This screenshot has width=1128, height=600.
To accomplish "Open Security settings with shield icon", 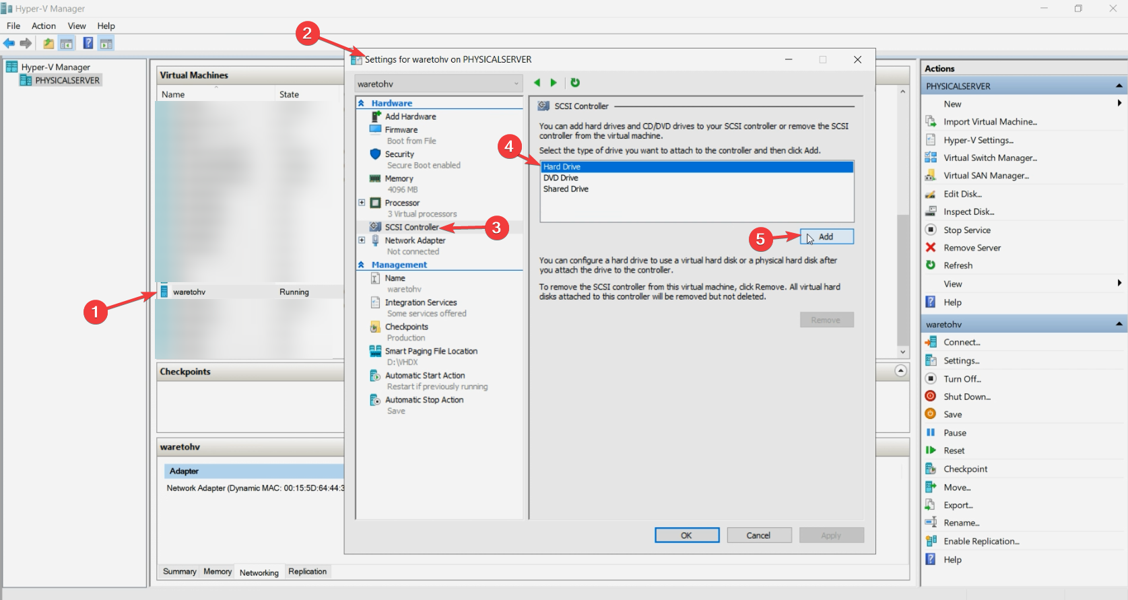I will [399, 154].
